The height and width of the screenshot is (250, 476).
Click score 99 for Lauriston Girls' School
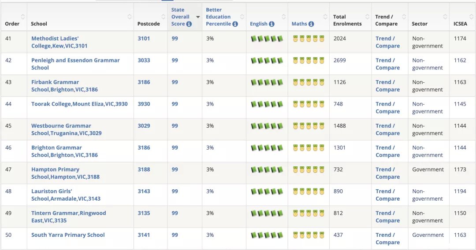[x=175, y=191]
